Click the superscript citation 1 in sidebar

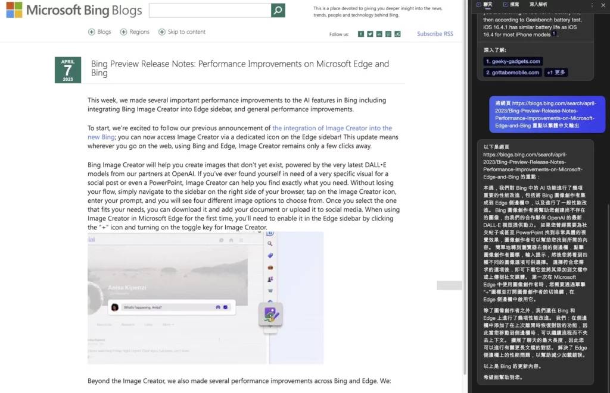[x=554, y=33]
